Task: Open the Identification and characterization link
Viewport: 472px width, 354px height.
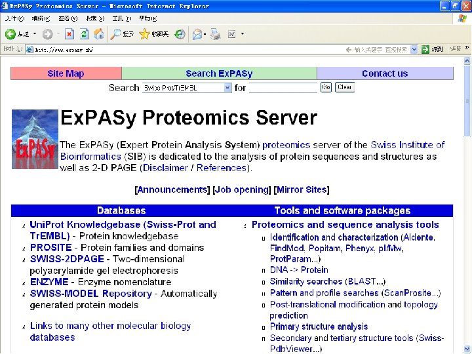Action: tap(334, 237)
